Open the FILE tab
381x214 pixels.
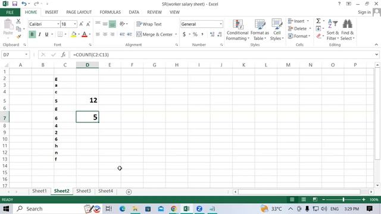tap(10, 12)
